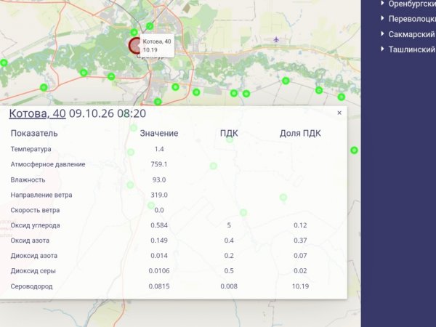Click the map tooltip reading Котова, 40

click(157, 46)
